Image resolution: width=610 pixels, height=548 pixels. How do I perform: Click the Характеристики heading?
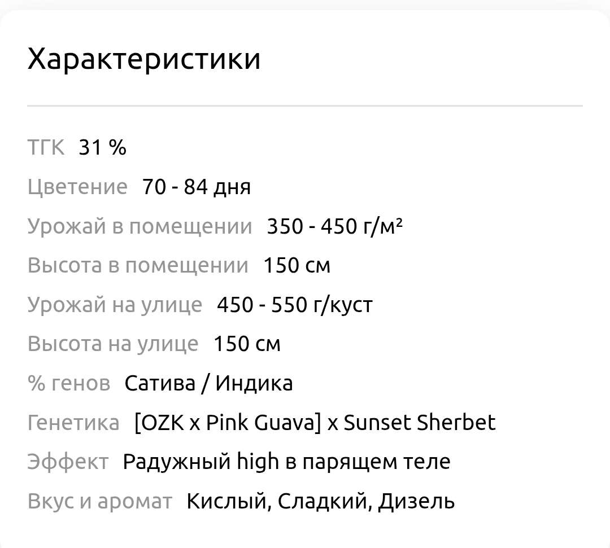click(x=144, y=59)
